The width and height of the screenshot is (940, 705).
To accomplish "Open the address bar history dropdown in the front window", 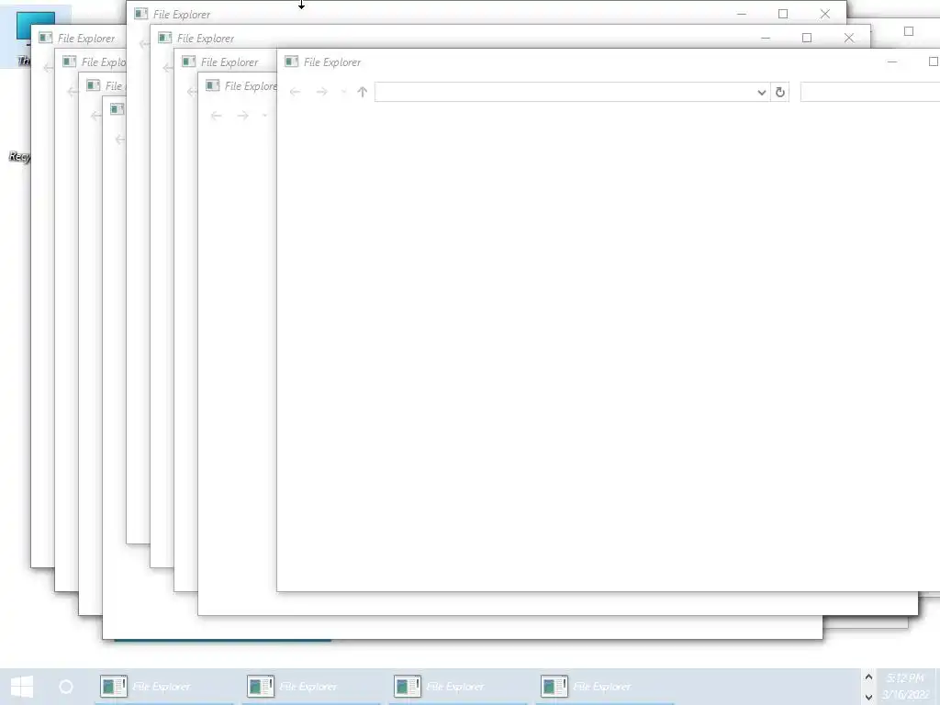I will click(761, 93).
